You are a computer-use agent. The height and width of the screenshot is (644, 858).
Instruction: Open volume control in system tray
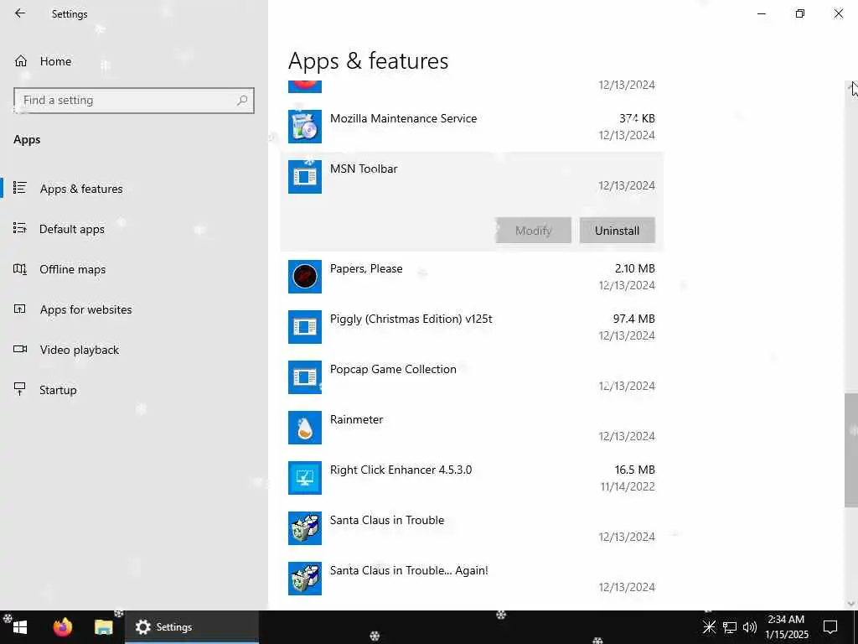[x=750, y=627]
